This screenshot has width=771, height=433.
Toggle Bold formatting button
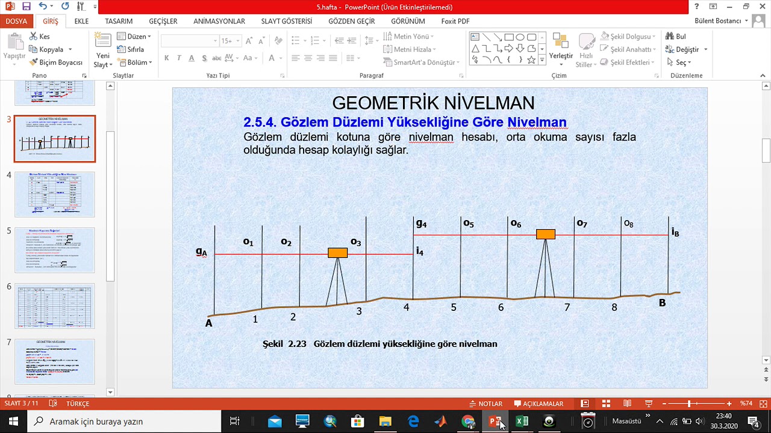click(166, 58)
